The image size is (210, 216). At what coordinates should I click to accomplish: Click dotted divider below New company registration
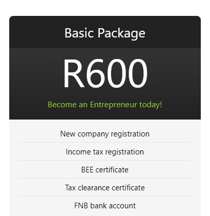(x=105, y=142)
